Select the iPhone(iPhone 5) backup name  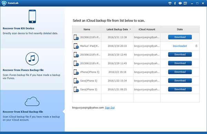point(90,72)
